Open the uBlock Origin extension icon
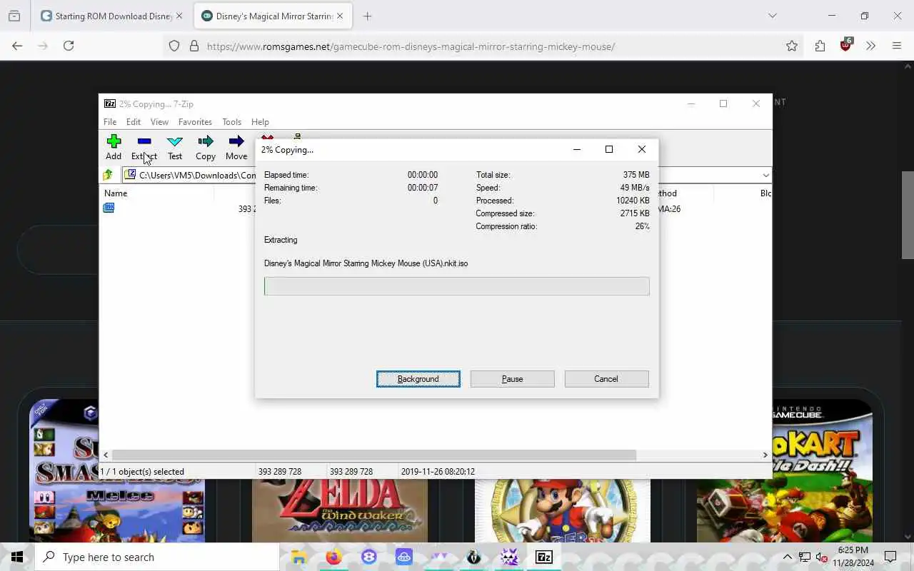 (846, 45)
